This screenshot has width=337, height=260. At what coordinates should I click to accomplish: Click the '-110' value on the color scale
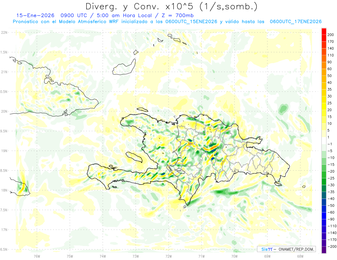[332, 226]
